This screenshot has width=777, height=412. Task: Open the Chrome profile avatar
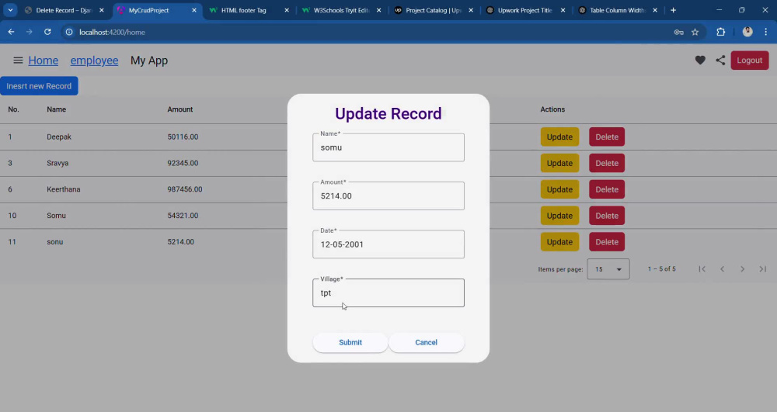pos(747,32)
